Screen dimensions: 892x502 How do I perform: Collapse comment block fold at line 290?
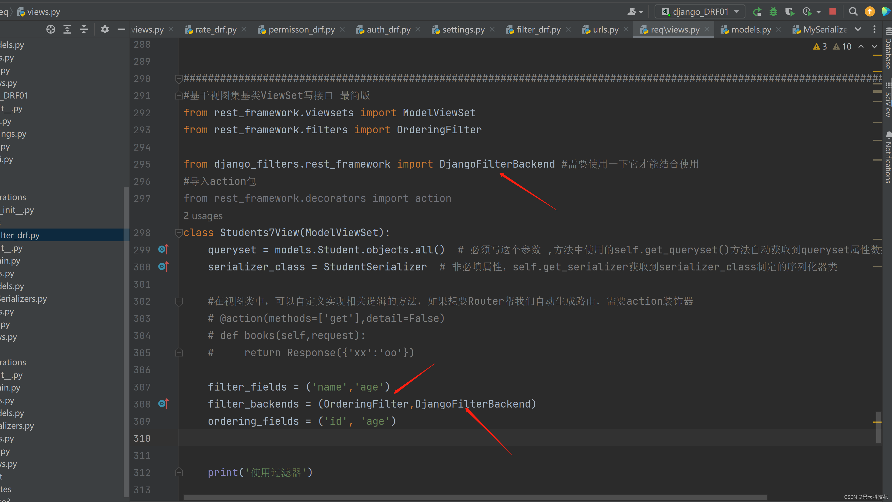179,79
